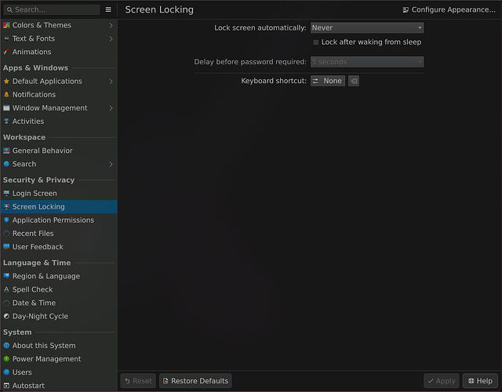Screen dimensions: 502x392
Task: Open Help
Action: coord(480,381)
